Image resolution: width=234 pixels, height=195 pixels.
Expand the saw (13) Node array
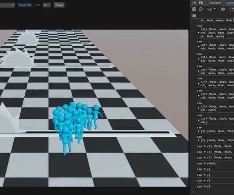pyautogui.click(x=199, y=108)
